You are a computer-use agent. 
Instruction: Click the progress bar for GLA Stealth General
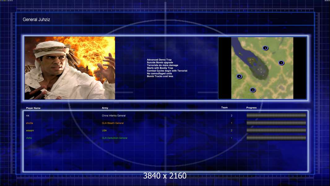click(276, 123)
